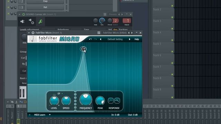The width and height of the screenshot is (221, 124).
Task: Click the Out: 0 dB readout
Action: [x=133, y=115]
